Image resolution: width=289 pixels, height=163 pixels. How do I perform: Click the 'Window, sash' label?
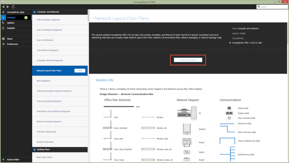point(162,139)
